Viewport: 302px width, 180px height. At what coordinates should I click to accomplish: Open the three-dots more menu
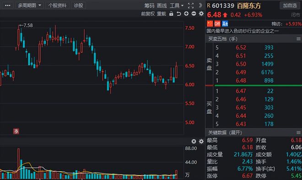tap(7, 5)
